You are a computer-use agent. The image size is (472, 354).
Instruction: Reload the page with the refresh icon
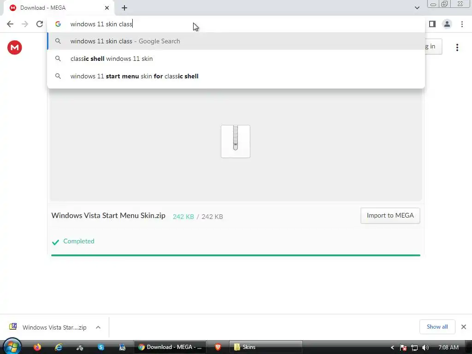(40, 24)
